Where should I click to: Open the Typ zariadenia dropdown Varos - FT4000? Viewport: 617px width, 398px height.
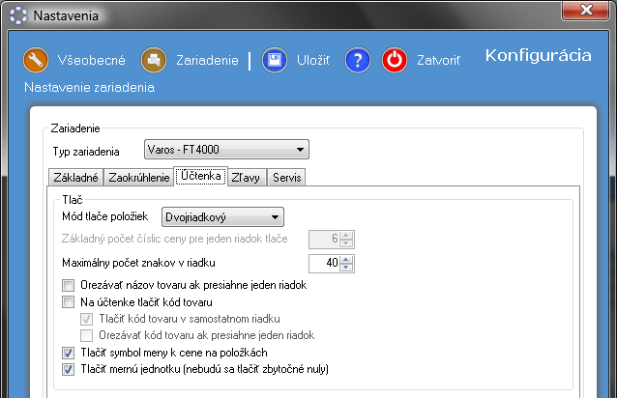[x=226, y=150]
